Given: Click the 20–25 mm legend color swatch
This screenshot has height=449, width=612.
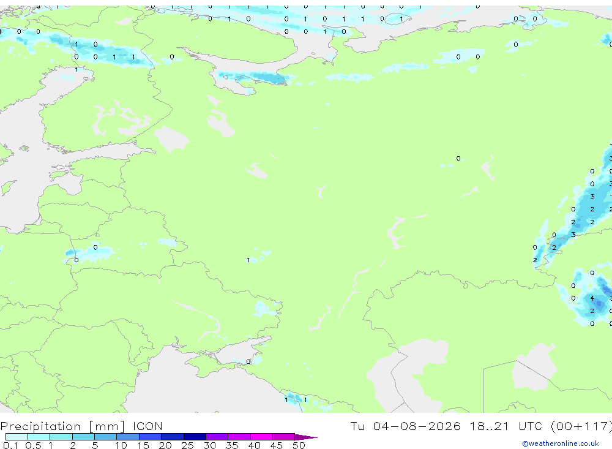Looking at the screenshot, I should click(173, 437).
